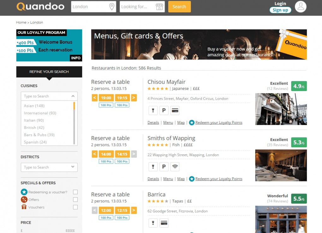322x233 pixels.
Task: Show later times for Chisou Mayfair
Action: tap(134, 98)
